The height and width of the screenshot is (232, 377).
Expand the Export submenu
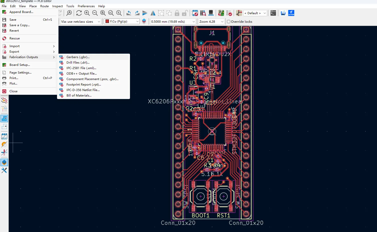29,52
